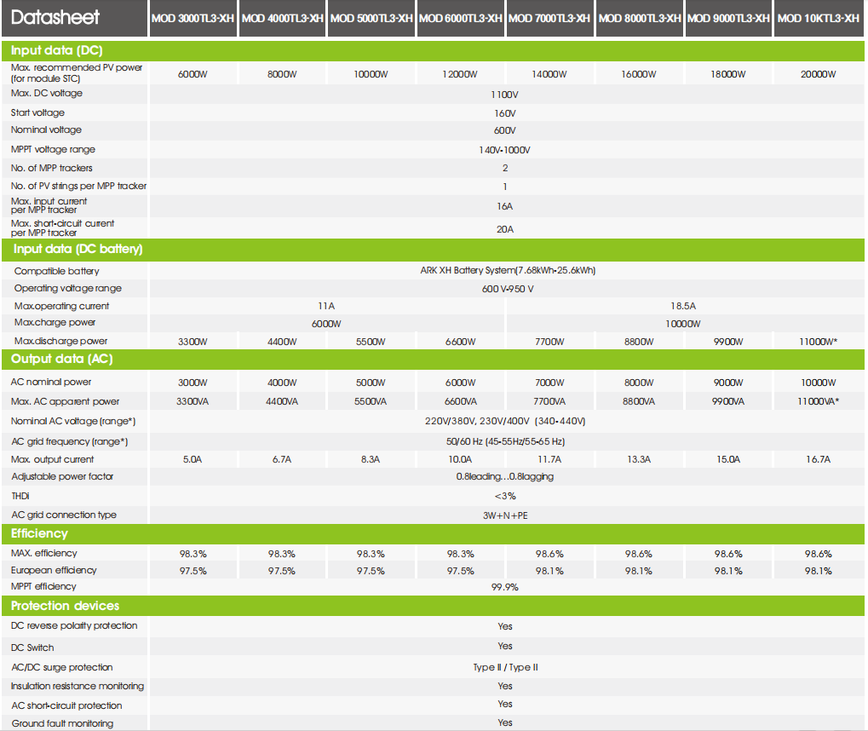This screenshot has height=731, width=868.
Task: Click the Input data (DC battery) section header
Action: pos(433,249)
